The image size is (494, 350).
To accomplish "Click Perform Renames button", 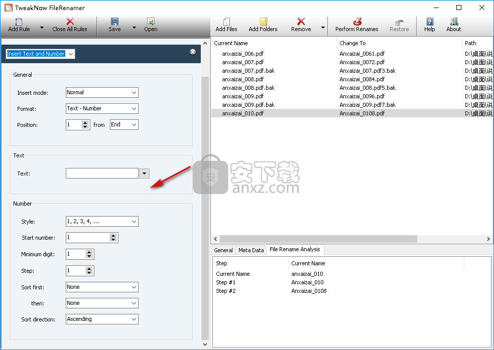I will (356, 25).
